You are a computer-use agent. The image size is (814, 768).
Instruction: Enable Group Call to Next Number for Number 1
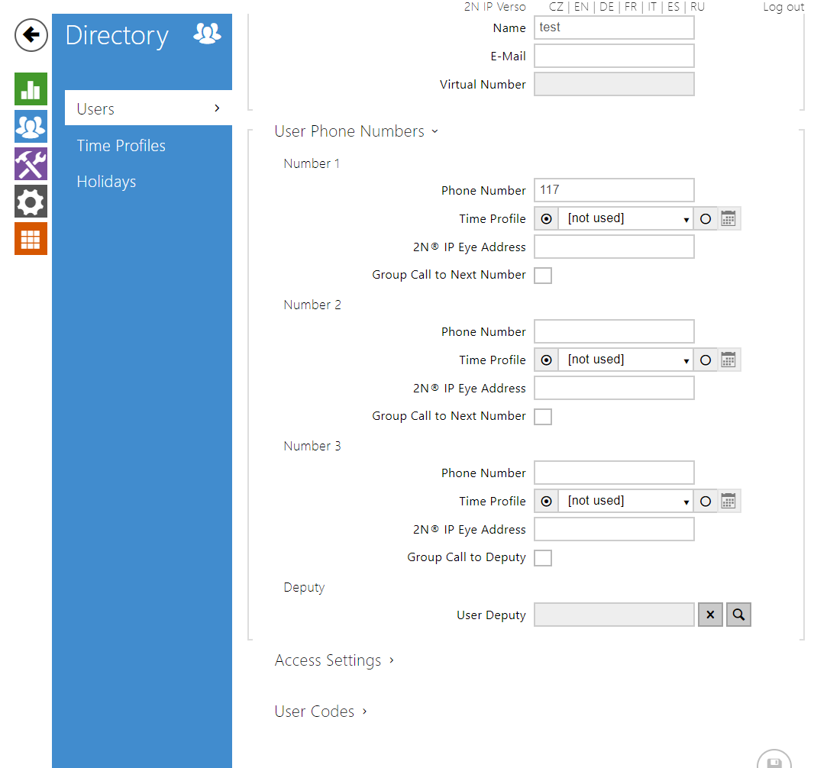(x=543, y=276)
